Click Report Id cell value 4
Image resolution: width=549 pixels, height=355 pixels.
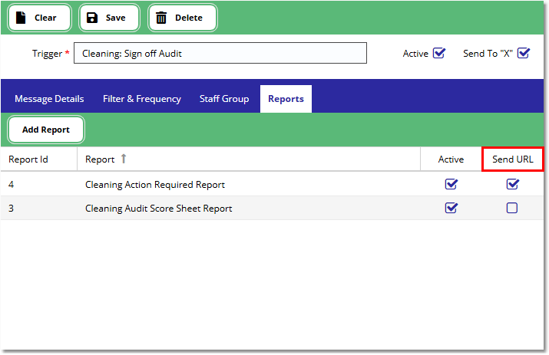click(12, 184)
